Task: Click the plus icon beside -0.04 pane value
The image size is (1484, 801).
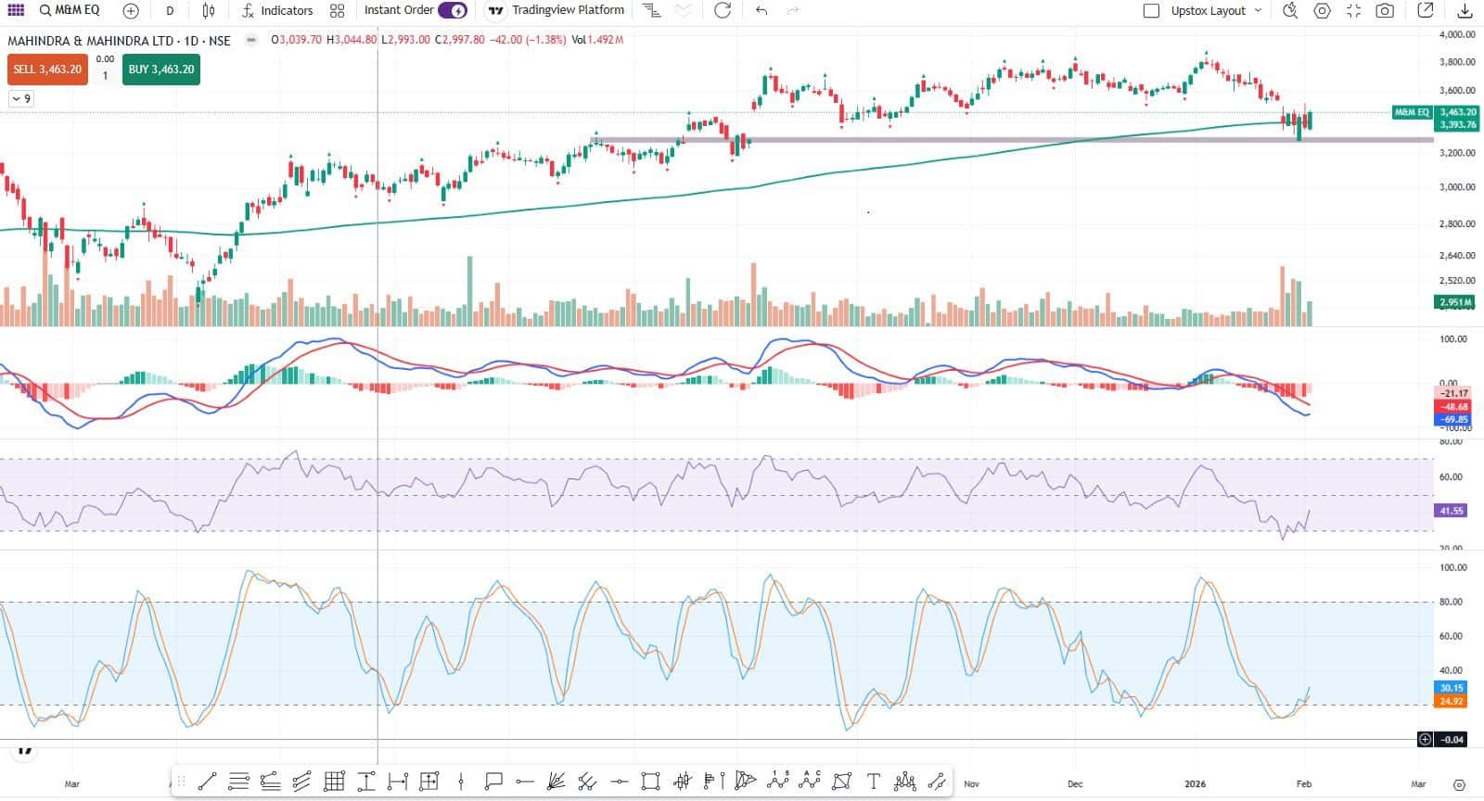Action: pos(1425,739)
